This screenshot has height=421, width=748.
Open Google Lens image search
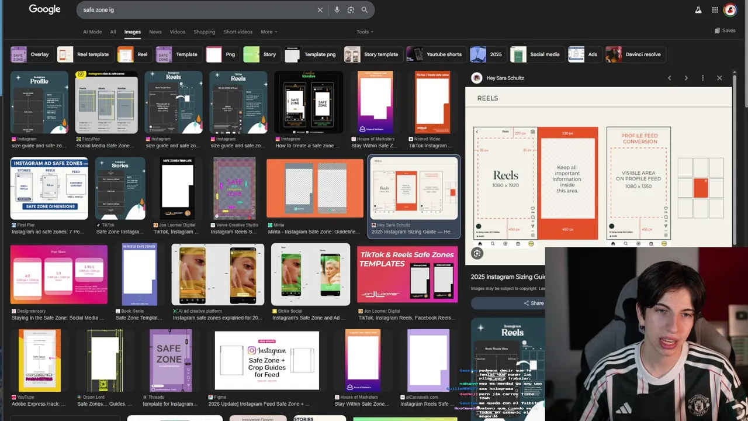[351, 10]
